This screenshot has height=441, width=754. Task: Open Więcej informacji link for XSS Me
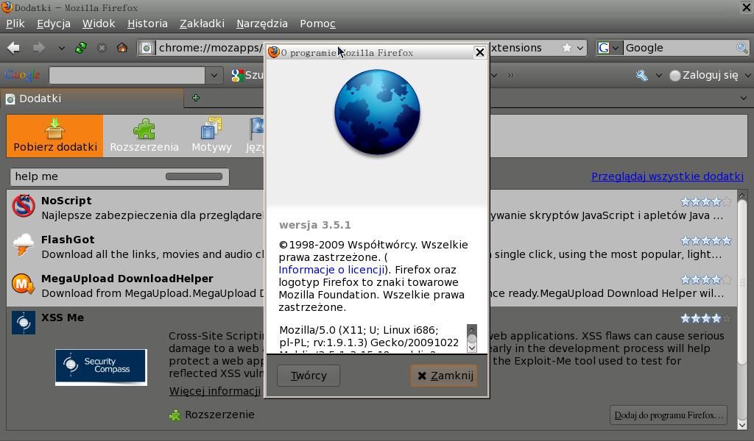[x=215, y=390]
